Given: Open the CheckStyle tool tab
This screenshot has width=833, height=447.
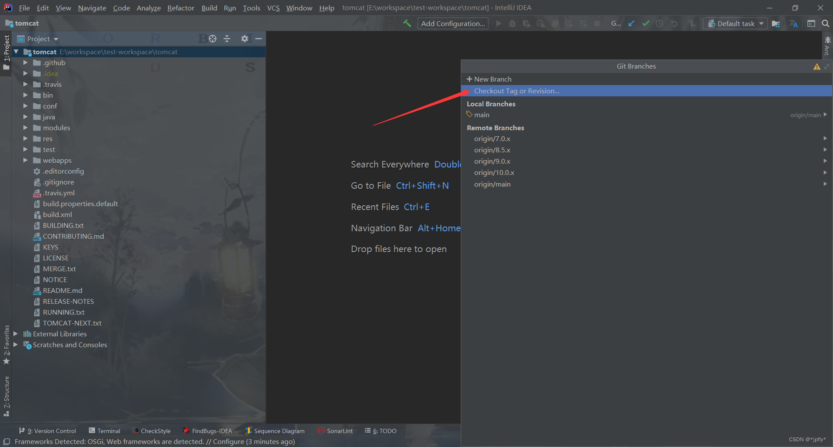Looking at the screenshot, I should point(151,431).
